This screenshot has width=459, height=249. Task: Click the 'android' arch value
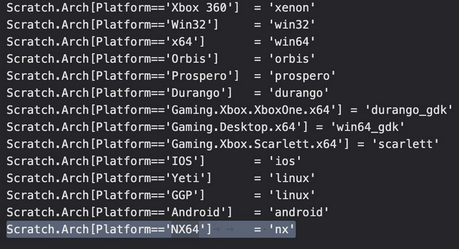click(x=299, y=212)
